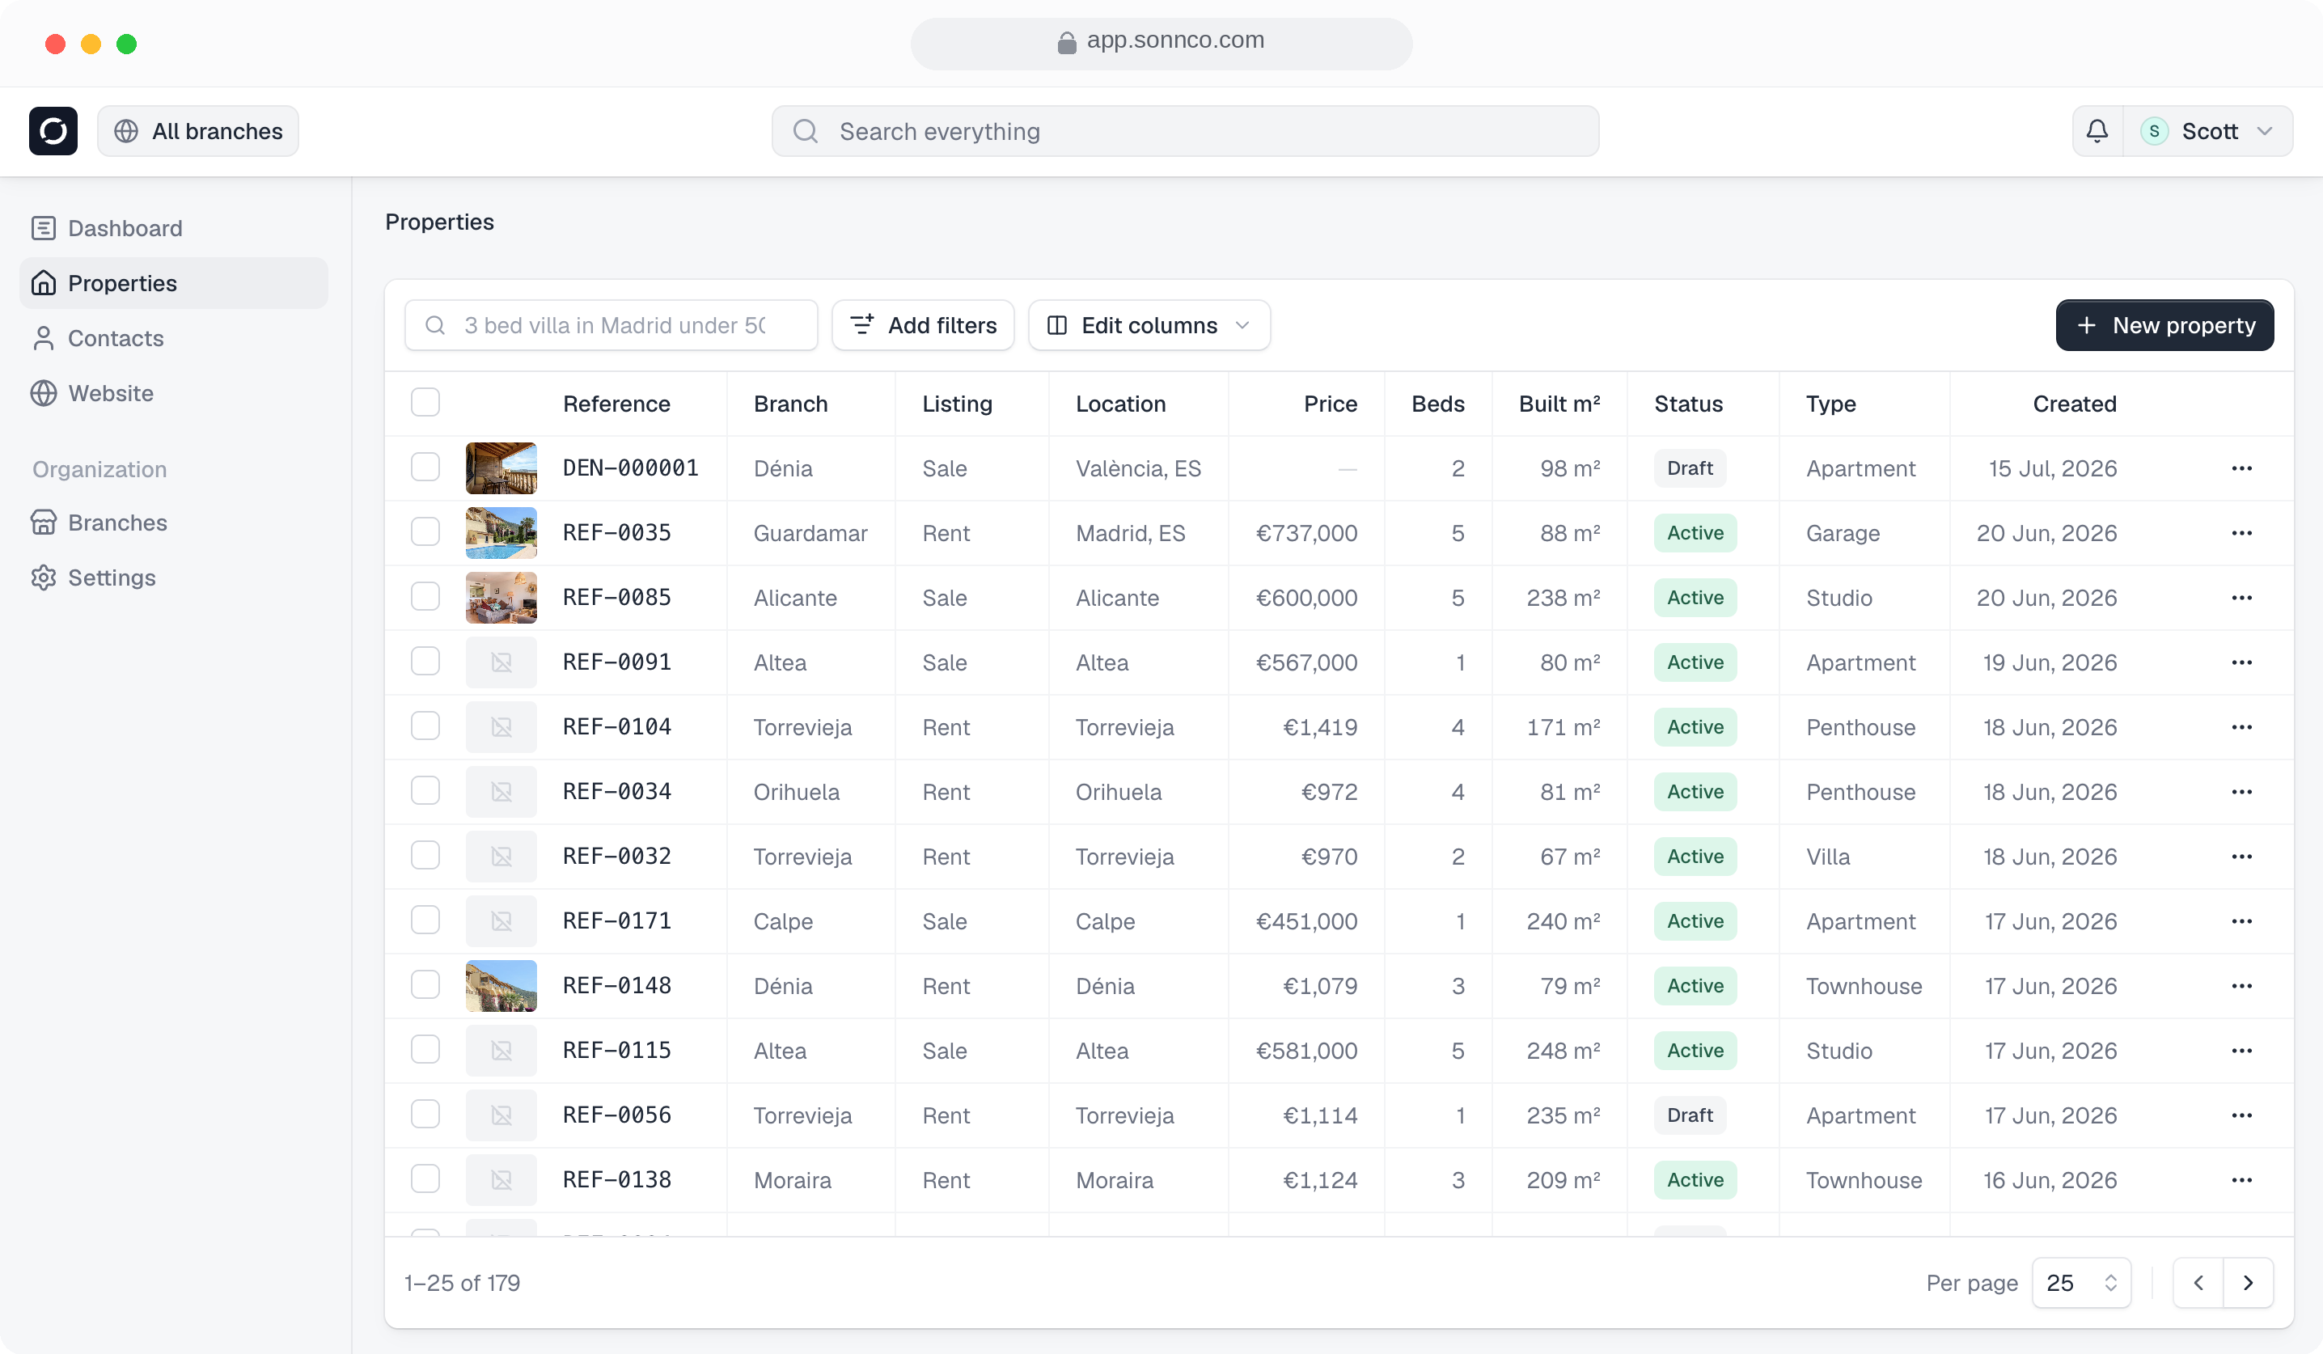The width and height of the screenshot is (2323, 1354).
Task: Tick the checkbox for REF-0091
Action: [x=425, y=662]
